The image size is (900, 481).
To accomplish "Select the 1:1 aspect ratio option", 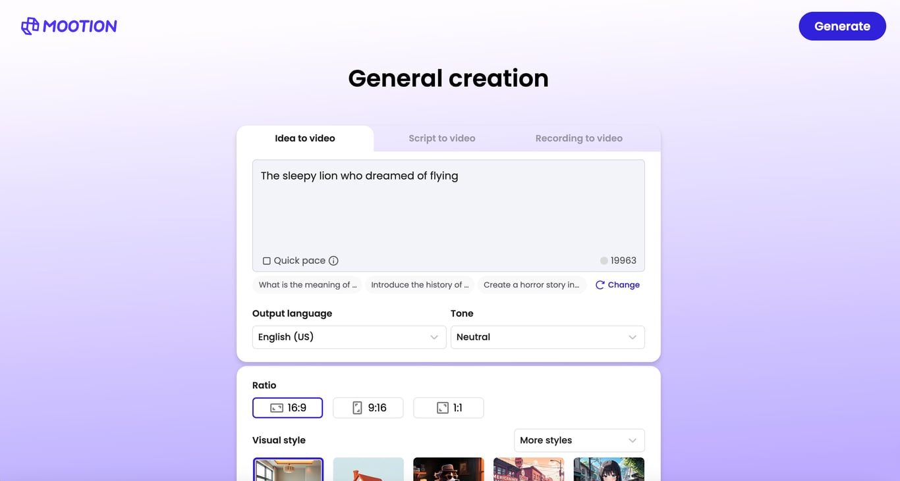I will 449,408.
